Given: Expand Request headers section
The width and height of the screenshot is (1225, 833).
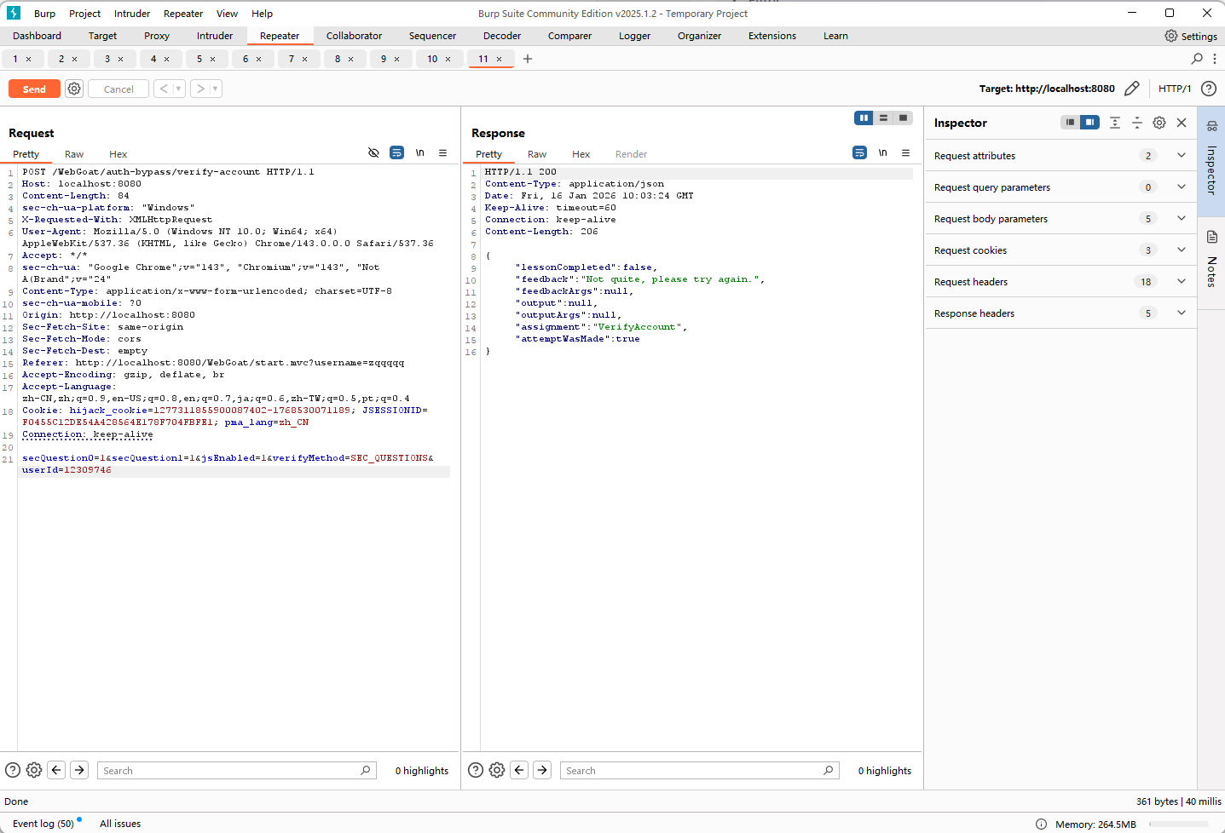Looking at the screenshot, I should point(1181,282).
